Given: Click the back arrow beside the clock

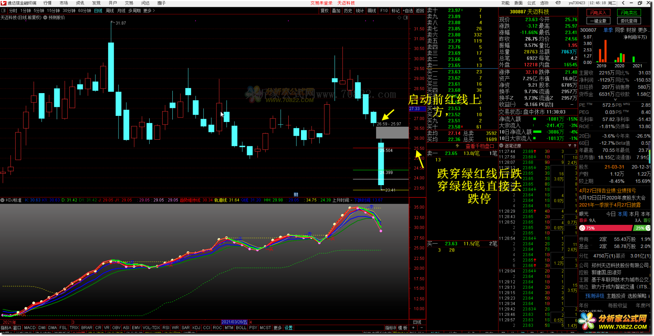Looking at the screenshot, I should 623,3.
